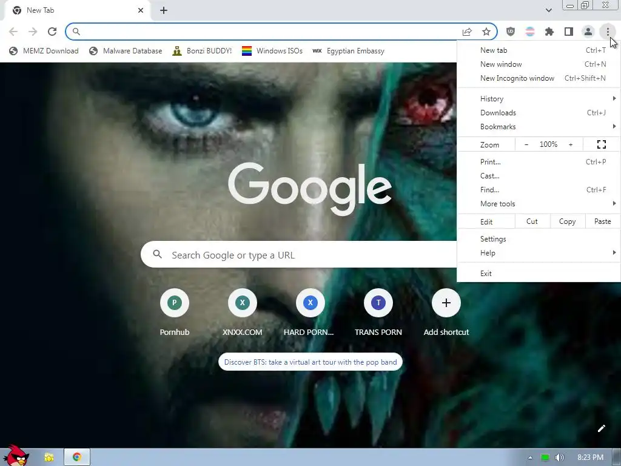Increase zoom with the plus button

point(571,144)
